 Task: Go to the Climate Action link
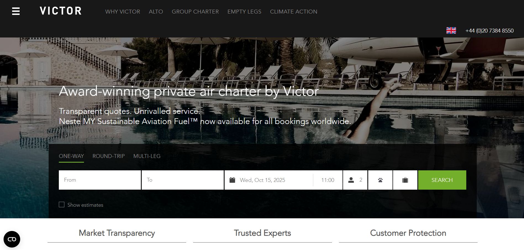(x=294, y=12)
